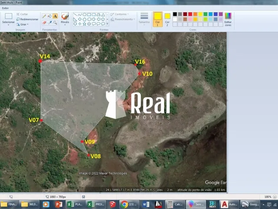
Task: Open the PowerPoint taskbar icon
Action: (58, 205)
